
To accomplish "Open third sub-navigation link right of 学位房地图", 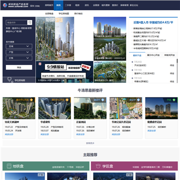I will click(x=78, y=13).
